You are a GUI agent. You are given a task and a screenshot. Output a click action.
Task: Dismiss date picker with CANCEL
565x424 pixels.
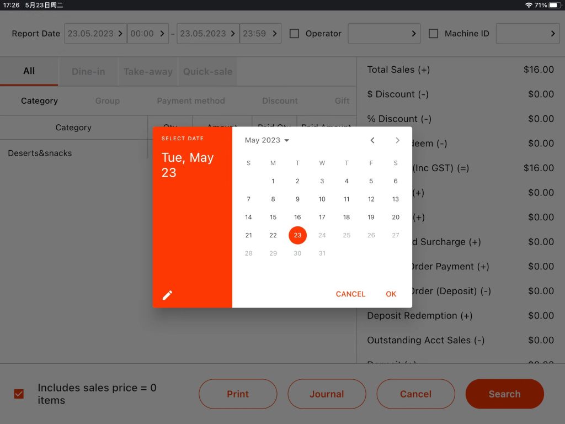pyautogui.click(x=350, y=294)
